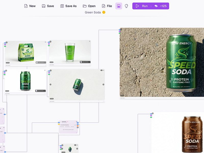Viewport: 204px width, 153px height.
Task: Click the New workflow icon
Action: (26, 6)
